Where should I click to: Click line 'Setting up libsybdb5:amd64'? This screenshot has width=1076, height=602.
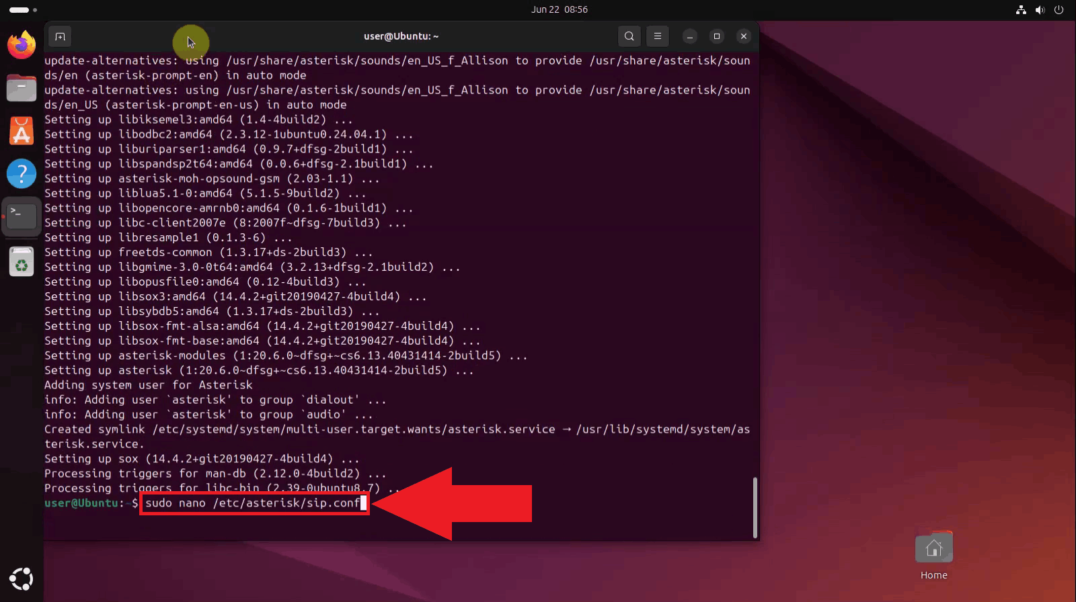(x=212, y=312)
